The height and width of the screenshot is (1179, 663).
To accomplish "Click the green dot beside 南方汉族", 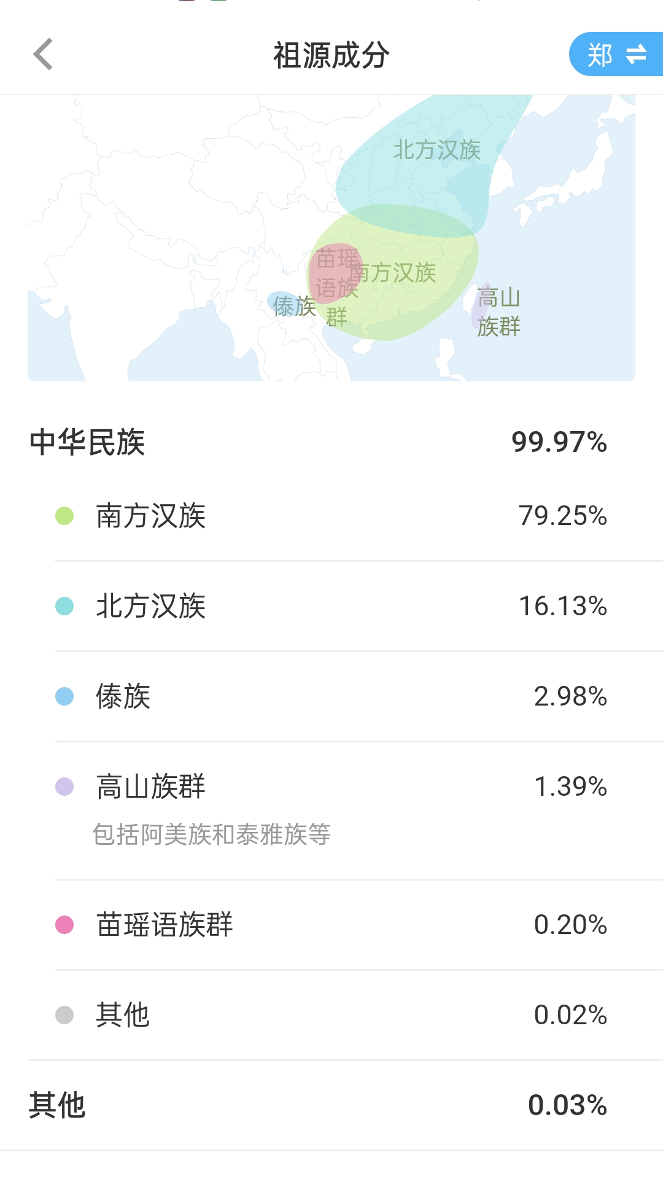I will pos(64,516).
